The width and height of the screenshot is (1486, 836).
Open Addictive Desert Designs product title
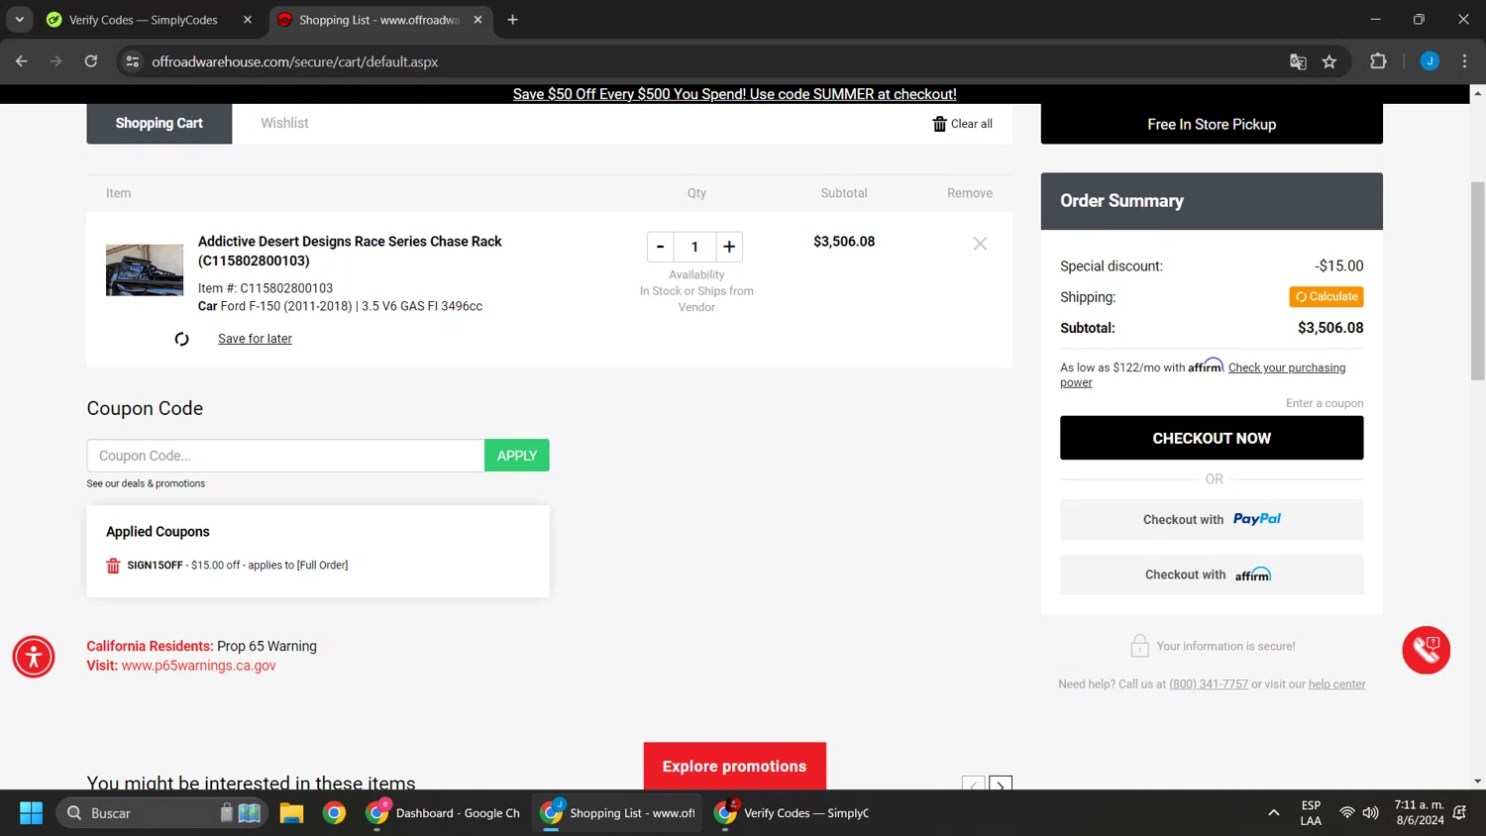point(350,251)
